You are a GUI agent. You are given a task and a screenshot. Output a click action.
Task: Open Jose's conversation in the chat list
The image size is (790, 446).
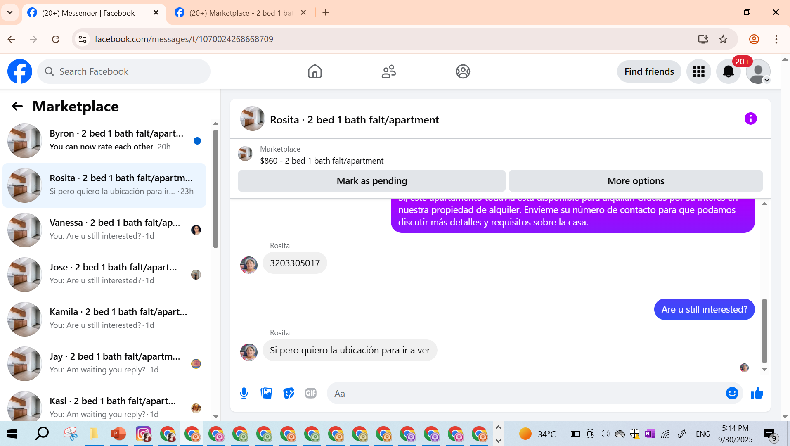pyautogui.click(x=104, y=274)
